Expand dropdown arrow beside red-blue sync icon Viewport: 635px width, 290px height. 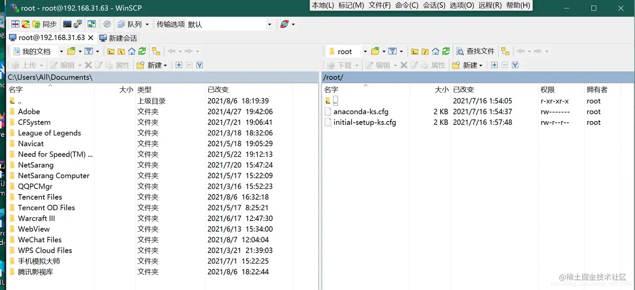point(293,24)
